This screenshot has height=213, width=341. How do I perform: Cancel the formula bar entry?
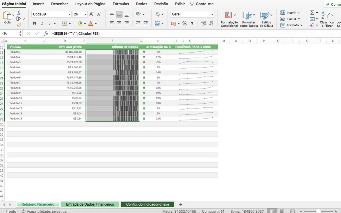coord(29,34)
